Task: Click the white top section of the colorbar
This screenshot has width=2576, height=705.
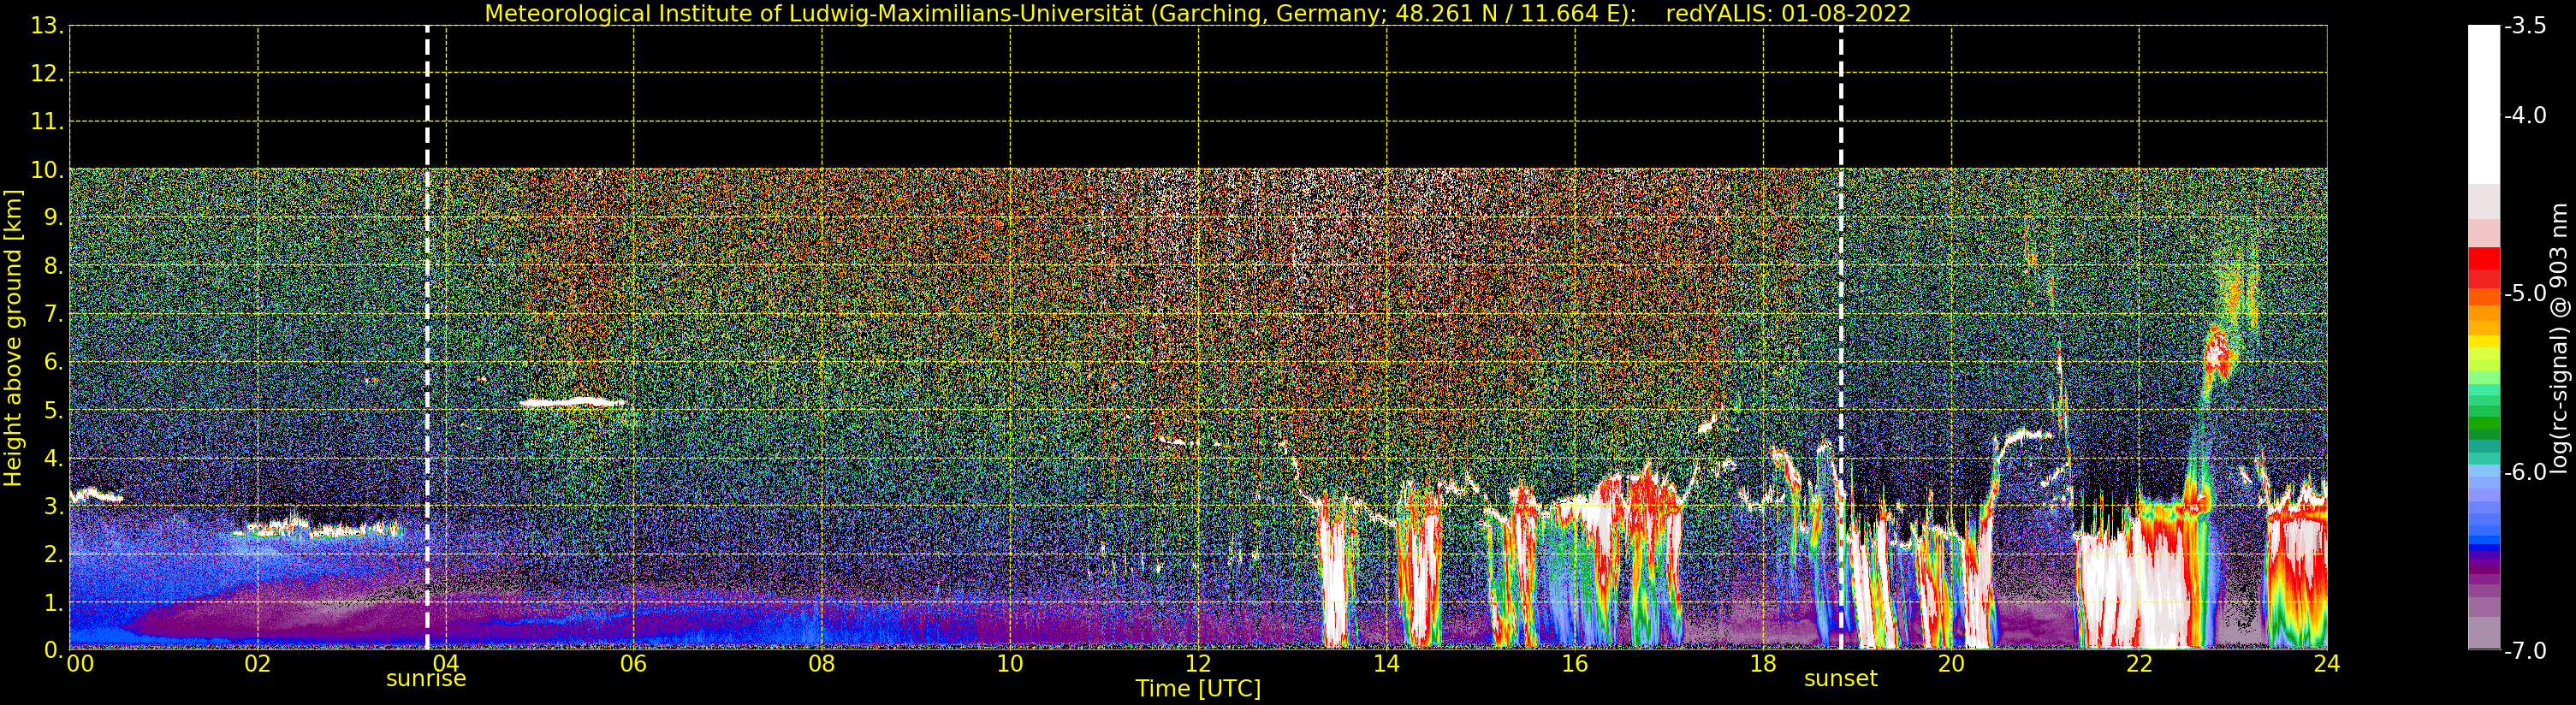Action: 2484,105
